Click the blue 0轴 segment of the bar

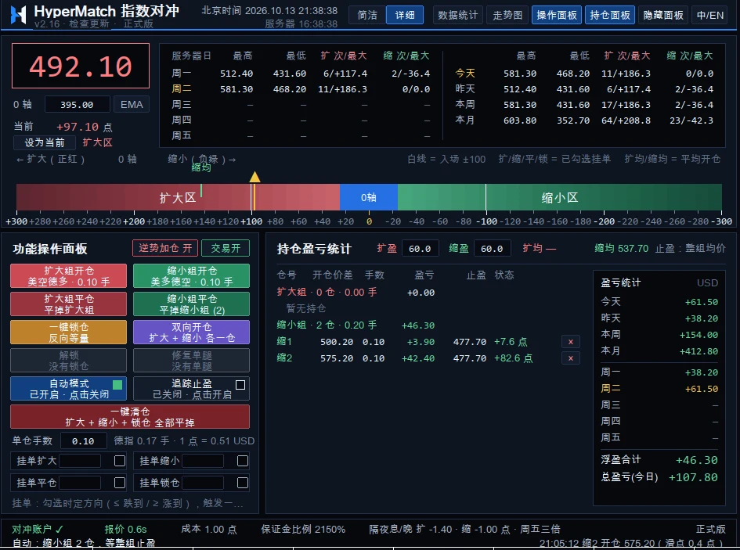(x=369, y=197)
